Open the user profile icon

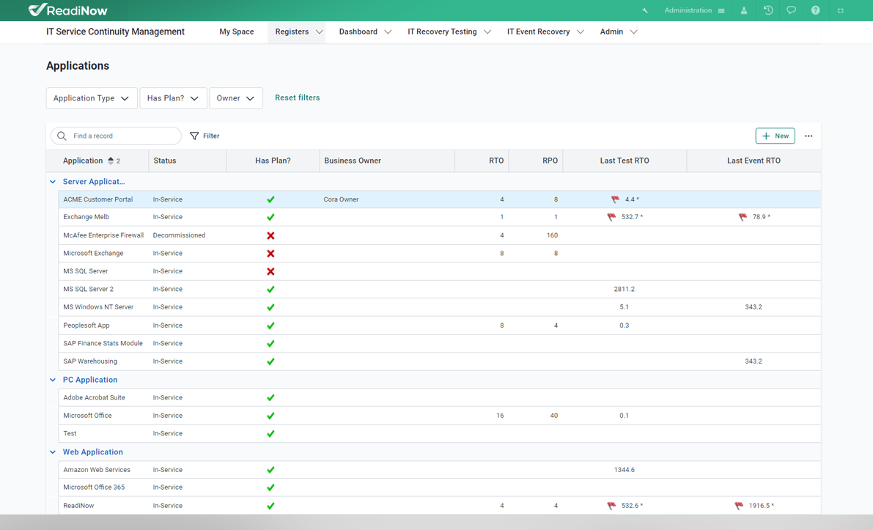coord(743,10)
